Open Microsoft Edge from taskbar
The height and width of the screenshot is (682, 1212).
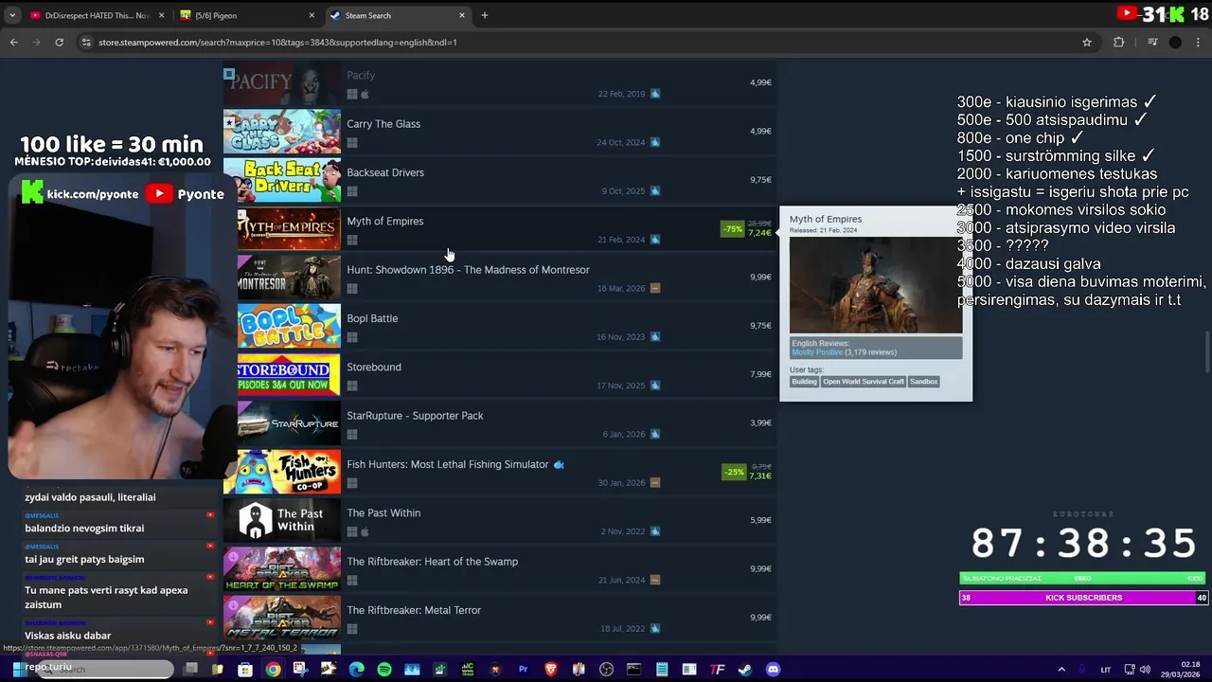point(356,670)
